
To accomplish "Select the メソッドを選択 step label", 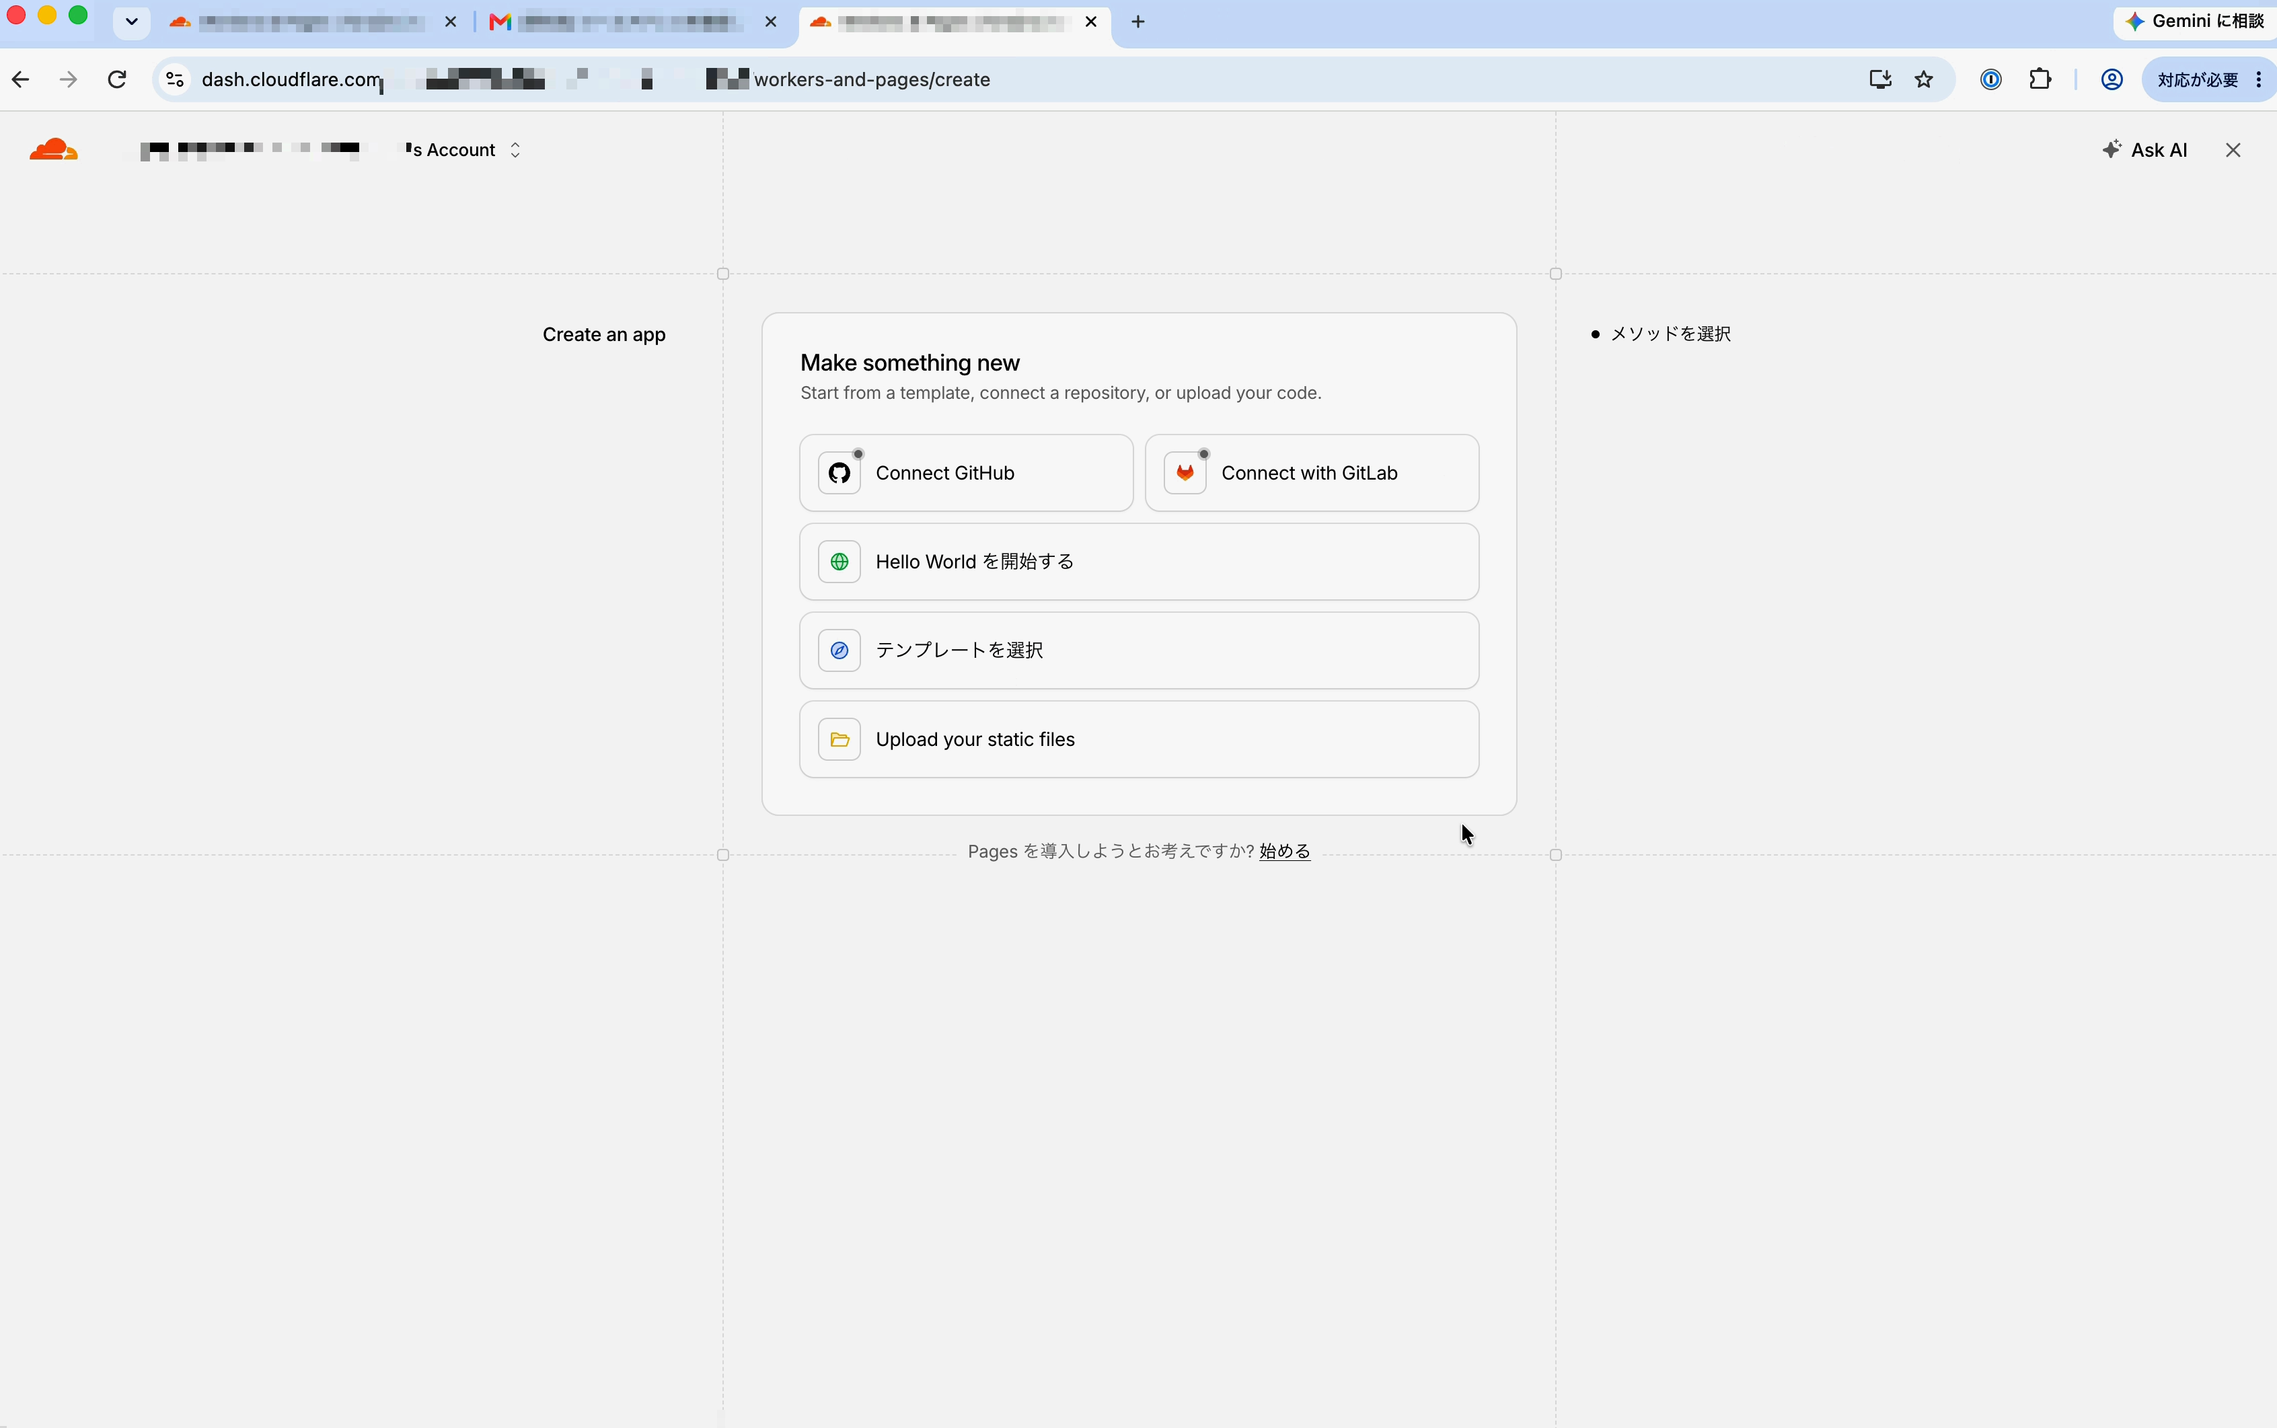I will 1670,334.
